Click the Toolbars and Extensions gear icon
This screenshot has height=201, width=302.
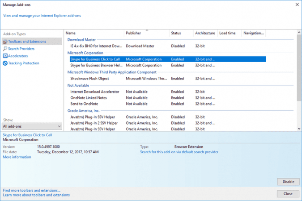[x=5, y=42]
